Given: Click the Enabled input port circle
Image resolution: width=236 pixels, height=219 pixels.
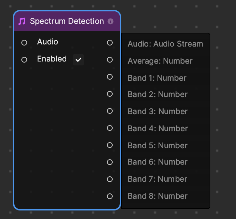Looking at the screenshot, I should pos(24,60).
